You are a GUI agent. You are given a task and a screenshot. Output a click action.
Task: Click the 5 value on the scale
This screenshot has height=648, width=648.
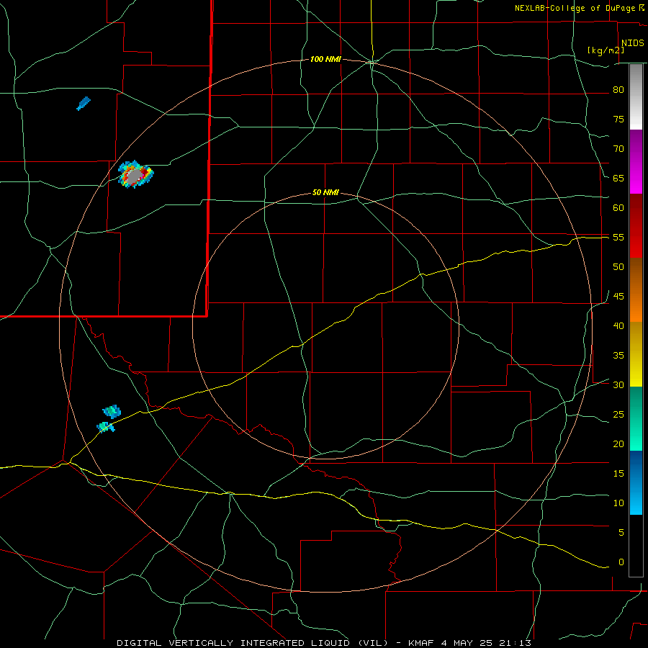coord(621,532)
